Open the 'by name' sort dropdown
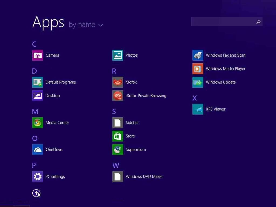Image resolution: width=276 pixels, height=207 pixels. [86, 25]
